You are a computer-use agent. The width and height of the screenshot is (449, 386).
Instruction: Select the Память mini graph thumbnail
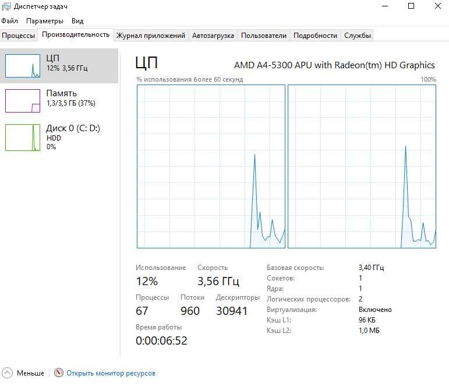[x=23, y=101]
